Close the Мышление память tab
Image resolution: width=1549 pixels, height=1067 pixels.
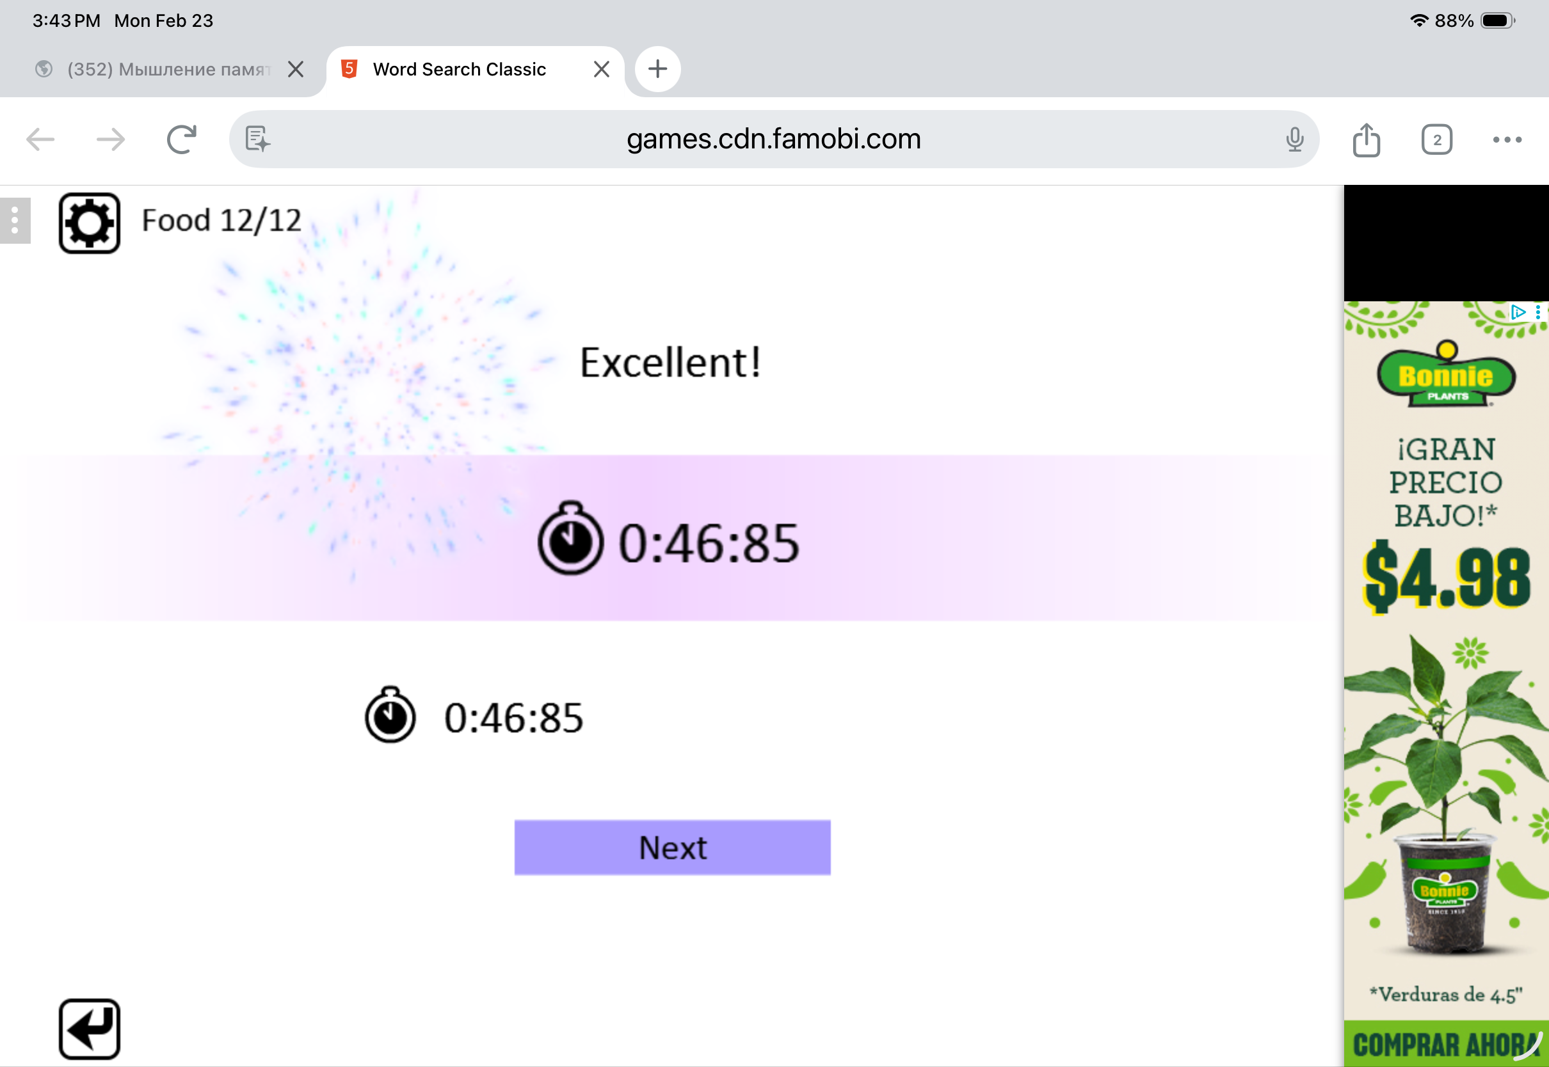(x=296, y=70)
